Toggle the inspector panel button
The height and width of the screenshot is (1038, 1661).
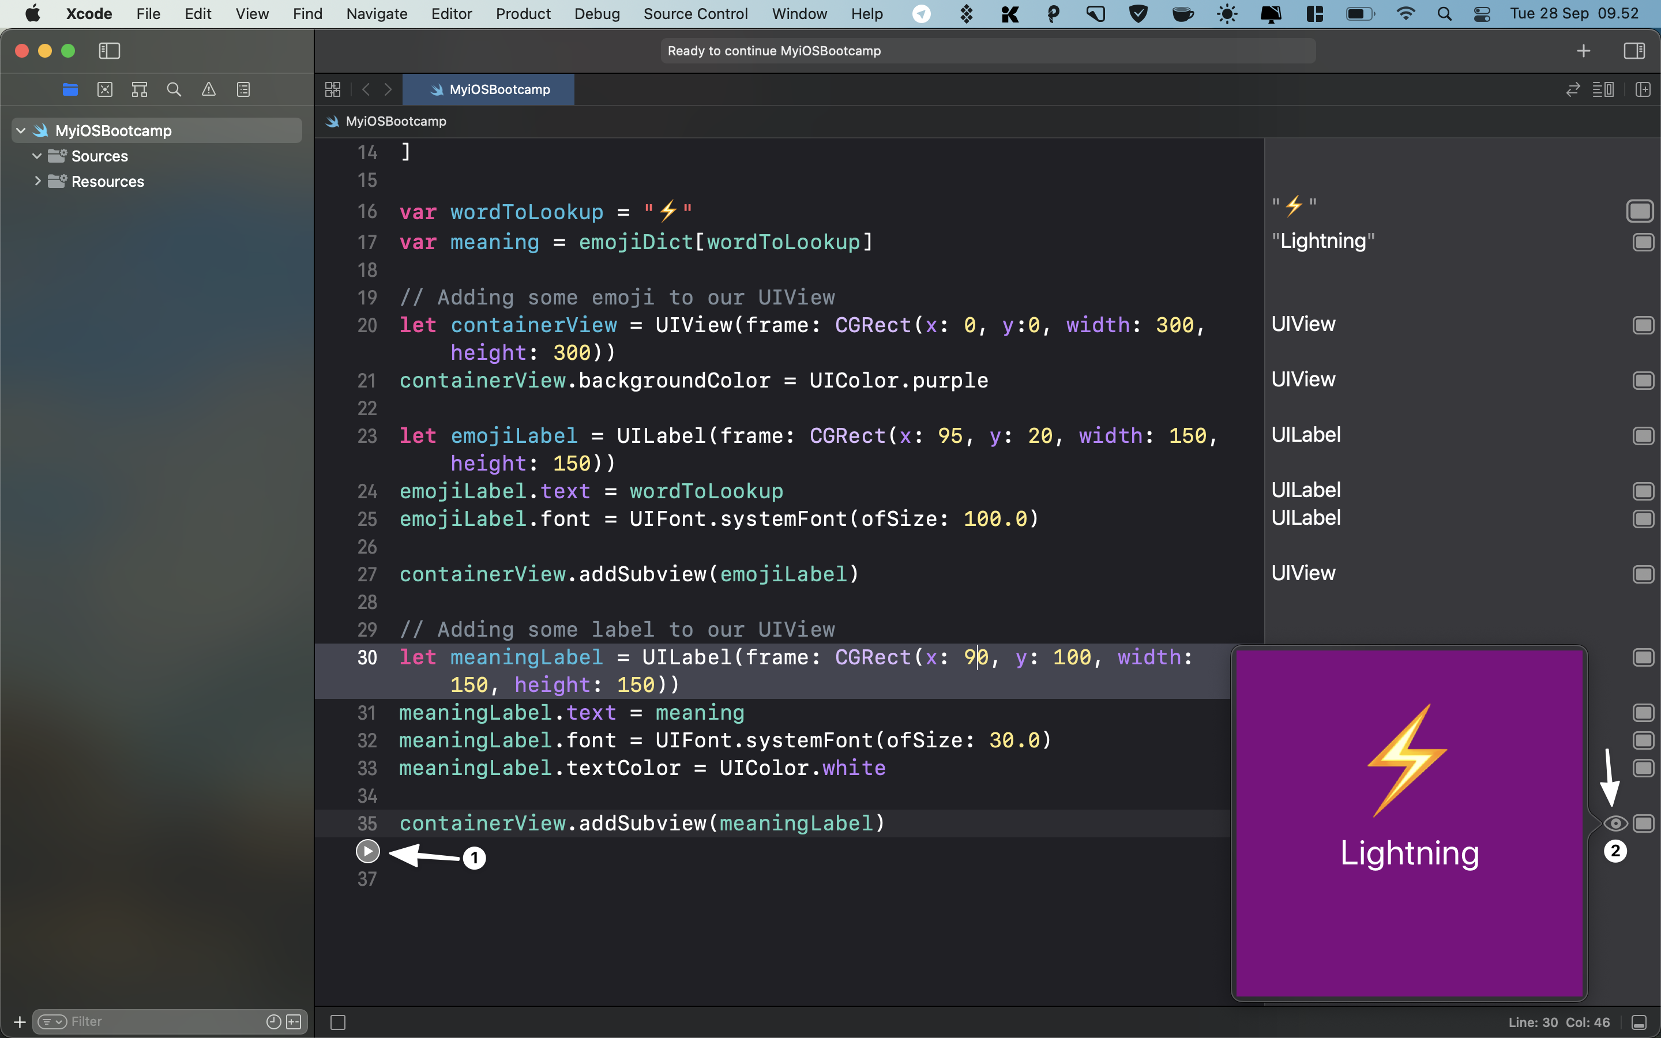pos(1634,51)
